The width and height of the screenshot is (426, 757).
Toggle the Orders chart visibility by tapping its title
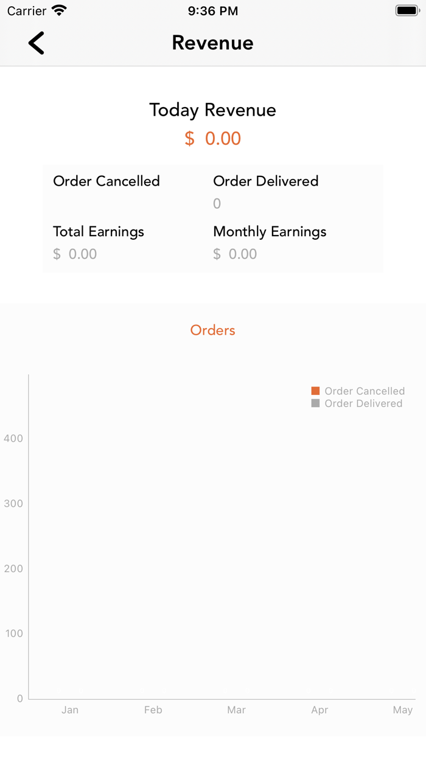pyautogui.click(x=212, y=330)
